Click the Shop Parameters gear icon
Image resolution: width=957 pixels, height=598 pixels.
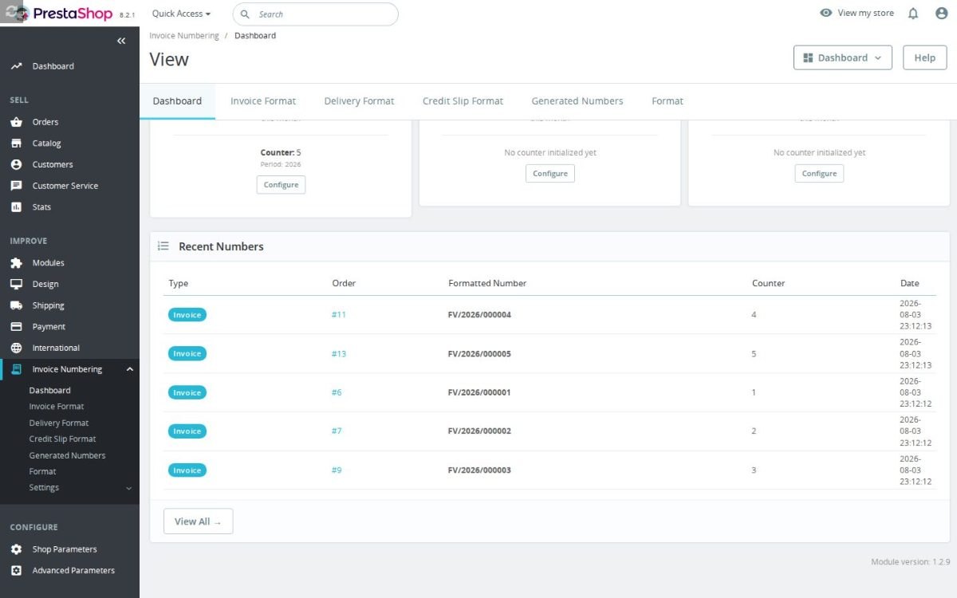[x=16, y=549]
